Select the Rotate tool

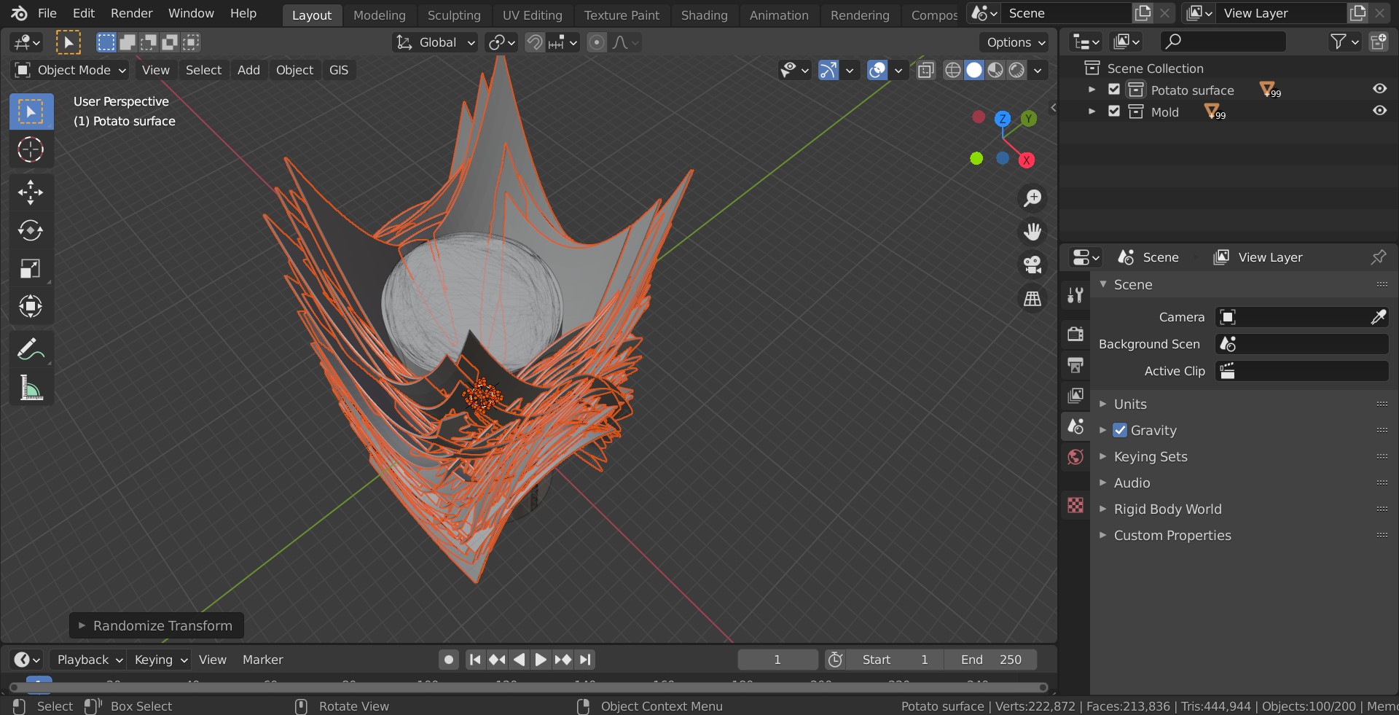click(x=30, y=230)
